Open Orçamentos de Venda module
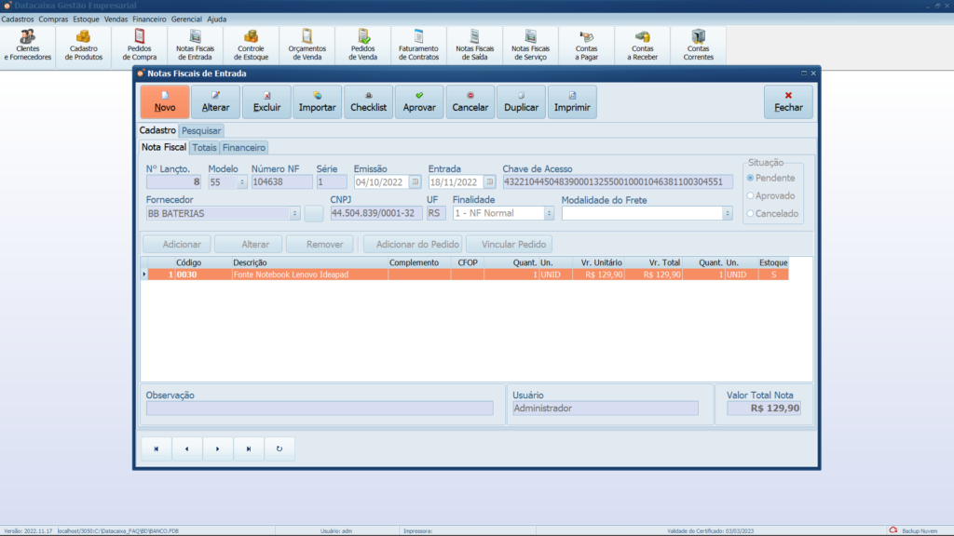Viewport: 954px width, 536px height. [307, 45]
